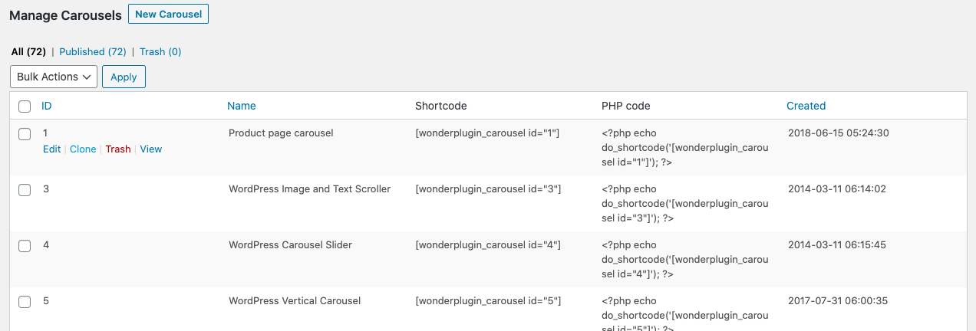This screenshot has height=331, width=976.
Task: View the Trash carousels filter
Action: tap(160, 52)
